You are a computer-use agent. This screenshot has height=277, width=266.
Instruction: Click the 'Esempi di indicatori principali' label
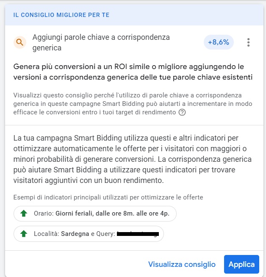pos(108,197)
